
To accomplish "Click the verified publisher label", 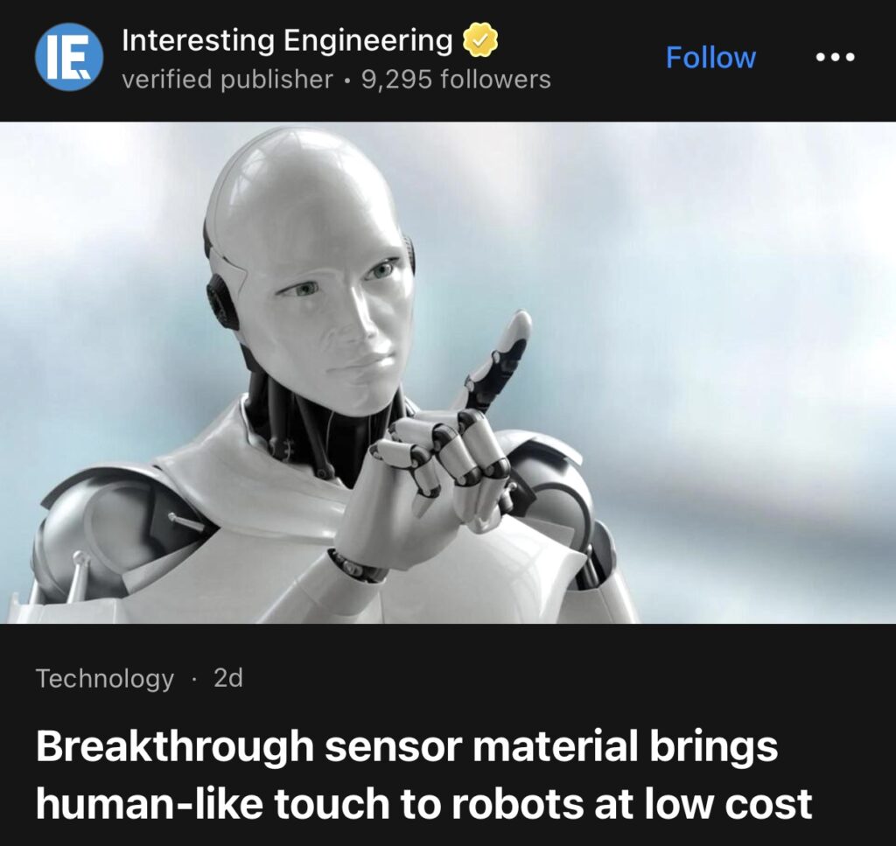I will pyautogui.click(x=227, y=80).
